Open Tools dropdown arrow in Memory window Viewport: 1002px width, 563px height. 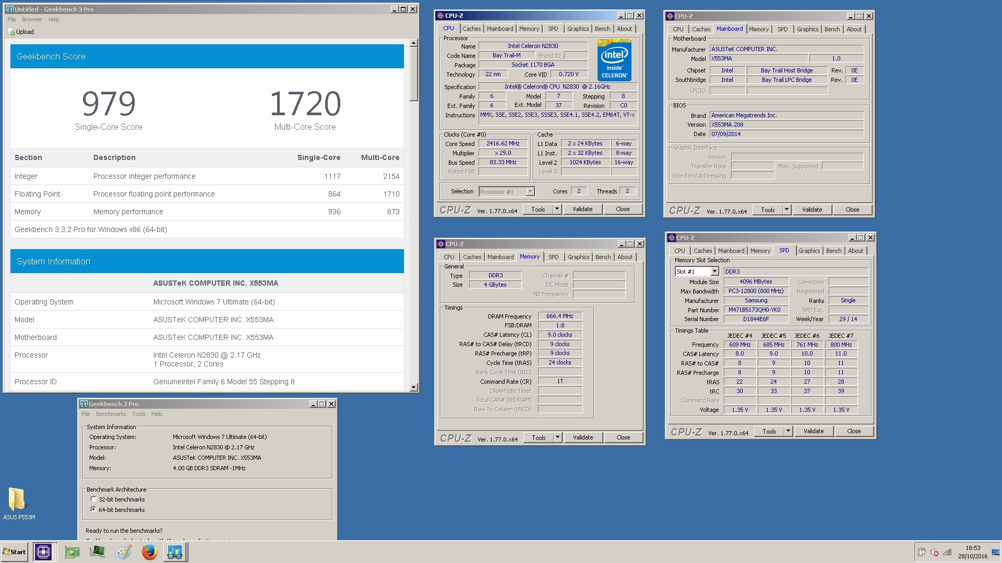pyautogui.click(x=557, y=437)
